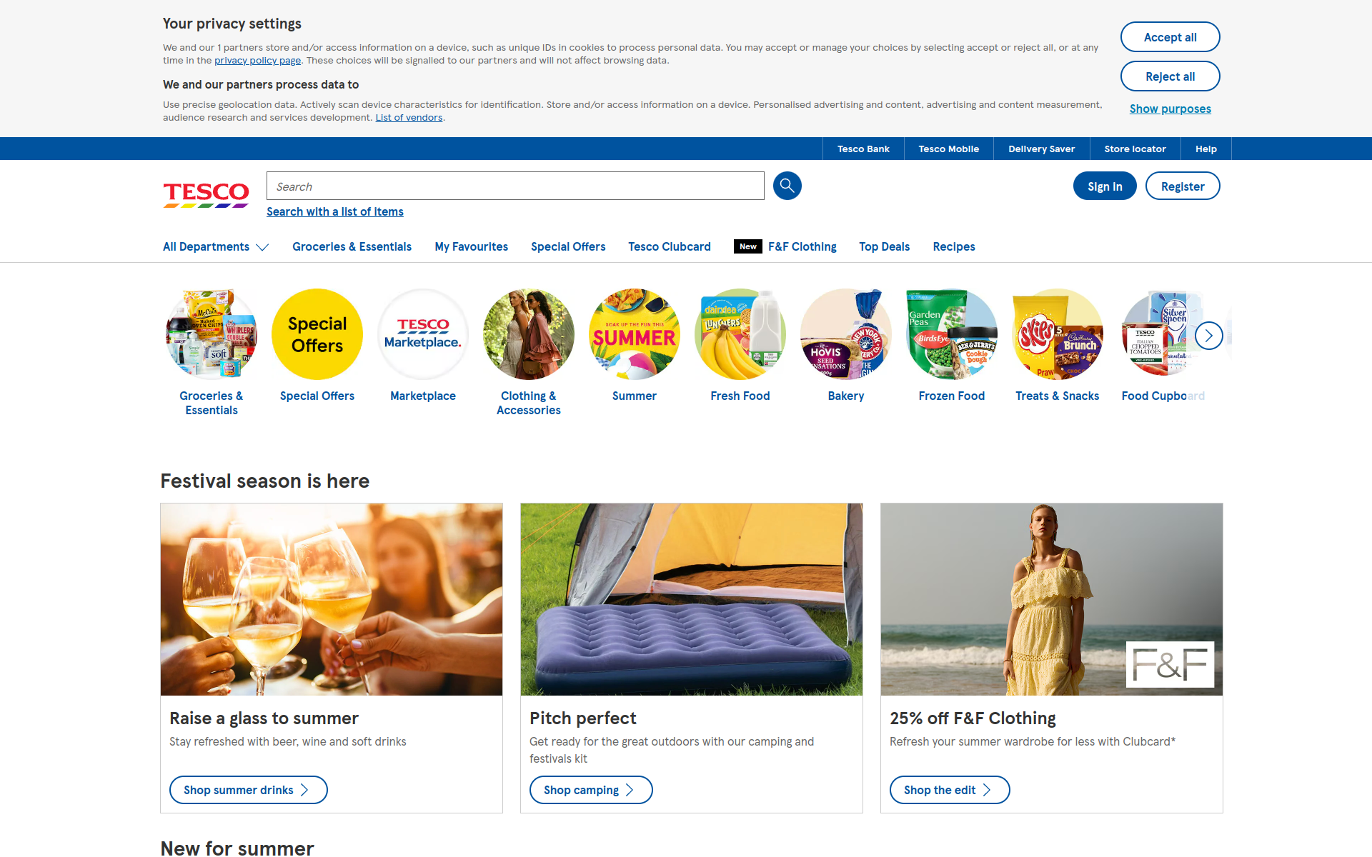Click the Shop camping button
The width and height of the screenshot is (1372, 857).
pyautogui.click(x=591, y=790)
